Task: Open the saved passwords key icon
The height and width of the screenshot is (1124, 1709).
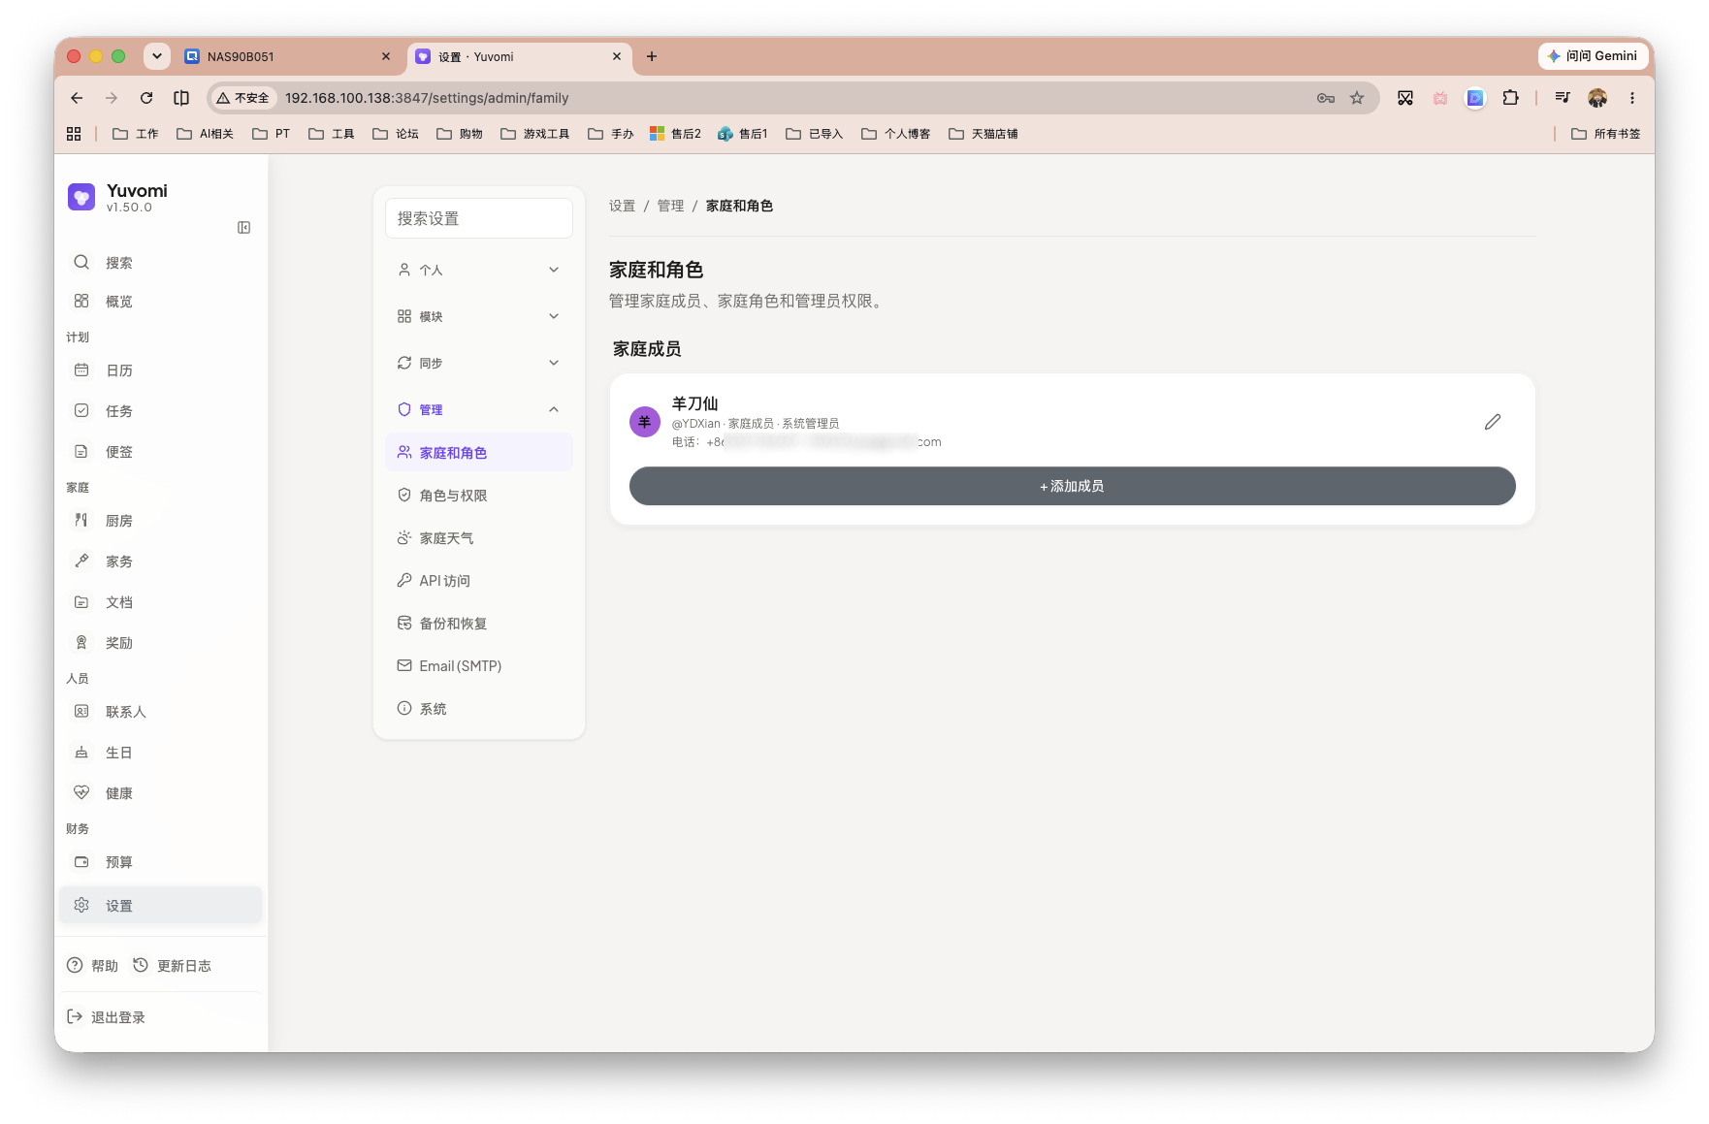Action: pyautogui.click(x=1326, y=98)
